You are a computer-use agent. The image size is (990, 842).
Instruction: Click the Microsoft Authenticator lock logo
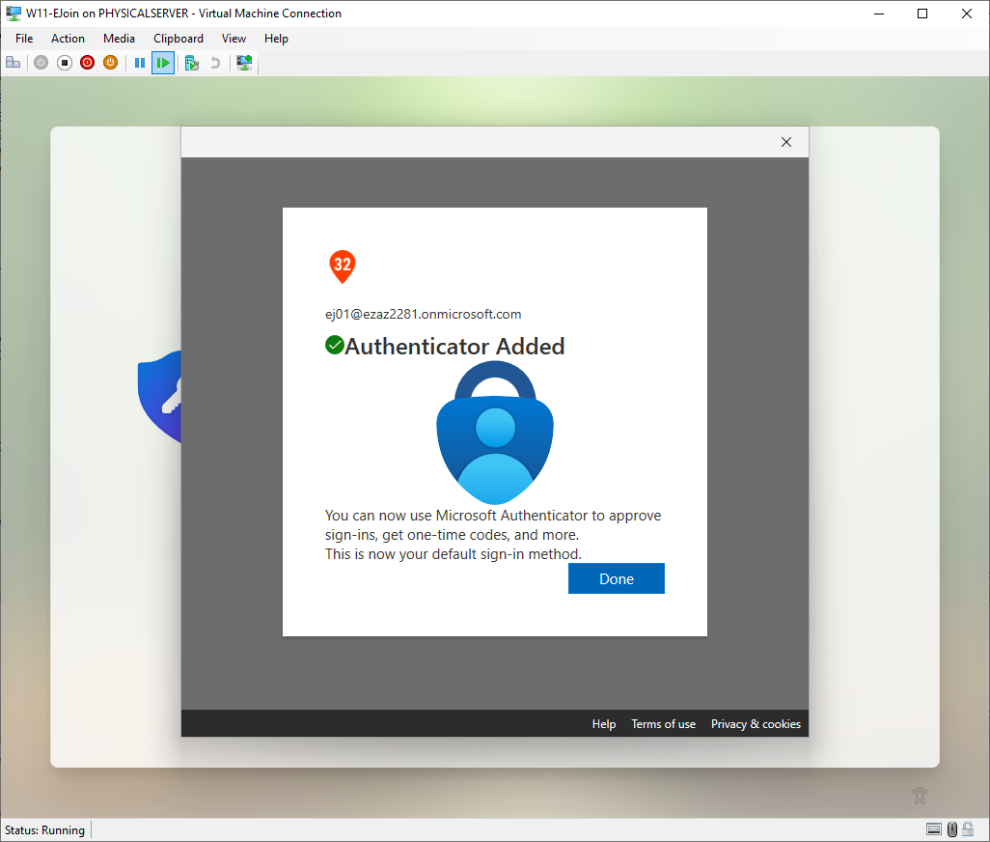(495, 433)
